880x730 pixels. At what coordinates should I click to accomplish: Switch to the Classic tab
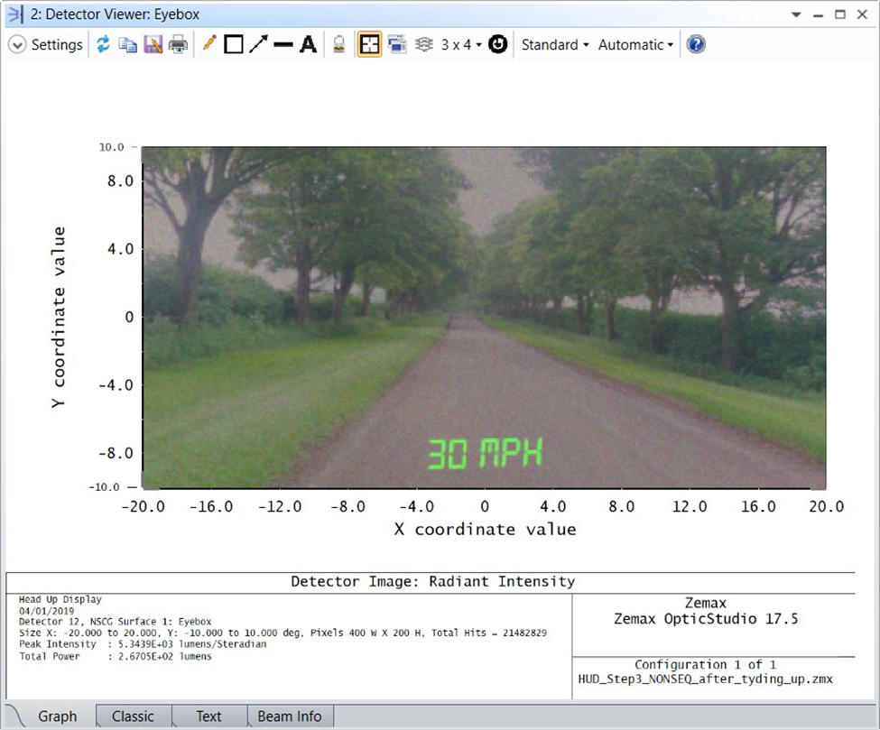133,716
